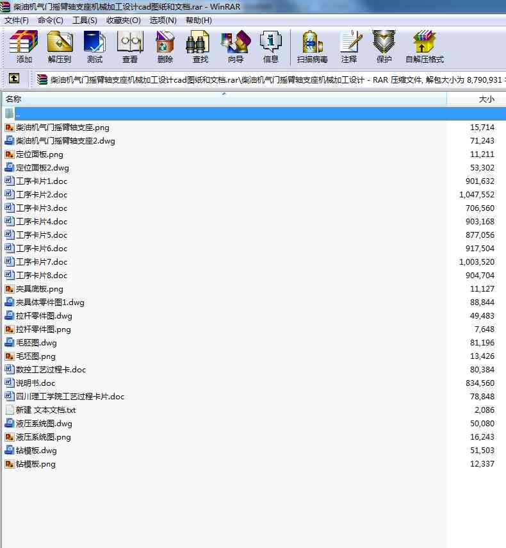Launch the 向导 (Wizard) icon
Screen dimensions: 506x548
[236, 47]
